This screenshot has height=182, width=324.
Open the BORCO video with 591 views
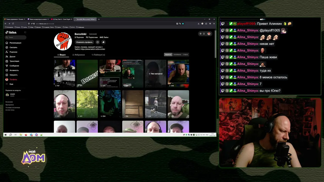pos(87,74)
